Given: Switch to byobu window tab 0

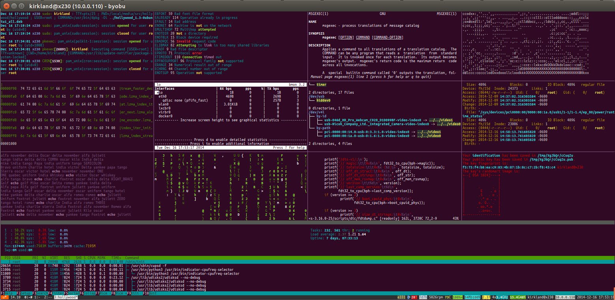Looking at the screenshot, I should (28, 297).
